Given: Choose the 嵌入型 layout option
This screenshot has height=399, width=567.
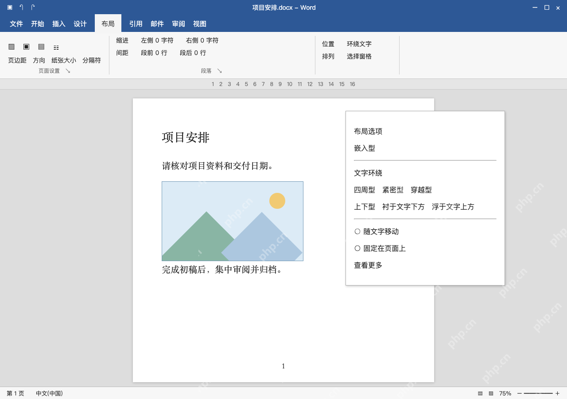Looking at the screenshot, I should pos(365,148).
